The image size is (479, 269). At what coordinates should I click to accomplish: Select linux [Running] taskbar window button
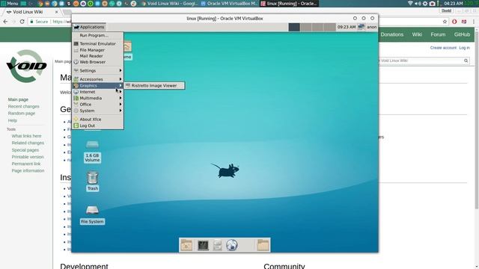click(289, 4)
